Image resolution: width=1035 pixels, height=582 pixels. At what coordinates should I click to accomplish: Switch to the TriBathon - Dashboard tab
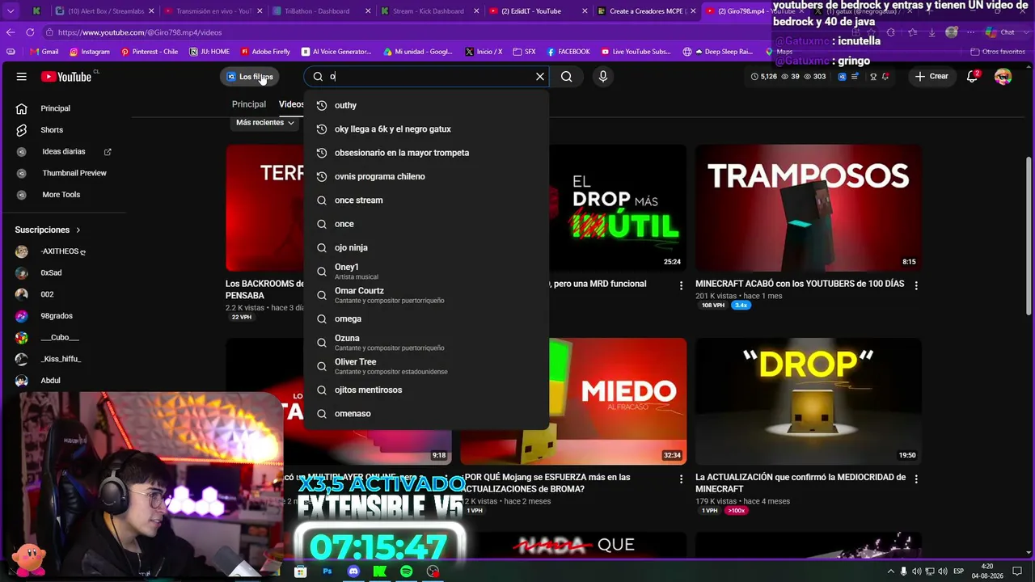click(318, 11)
